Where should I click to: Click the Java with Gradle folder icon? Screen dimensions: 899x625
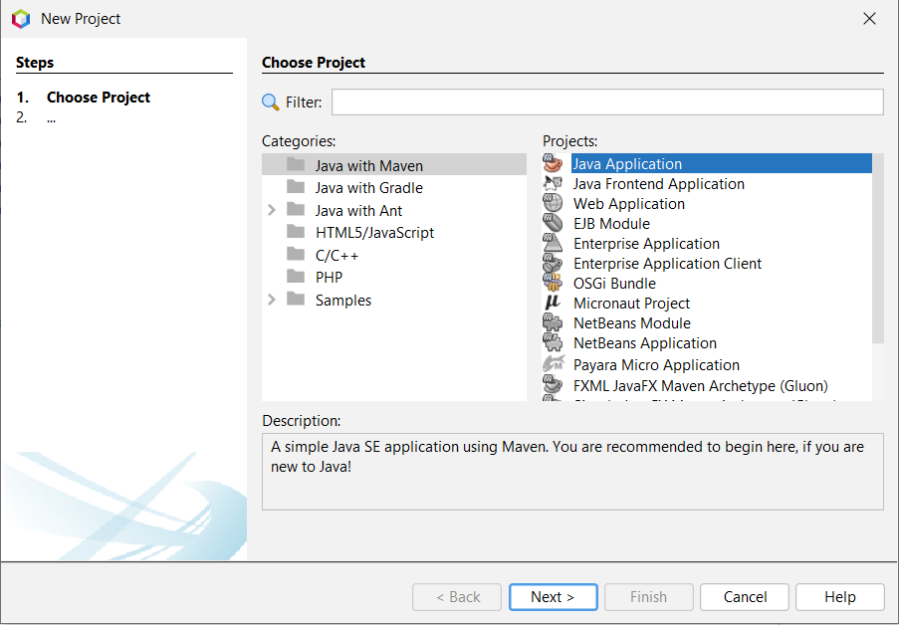296,187
